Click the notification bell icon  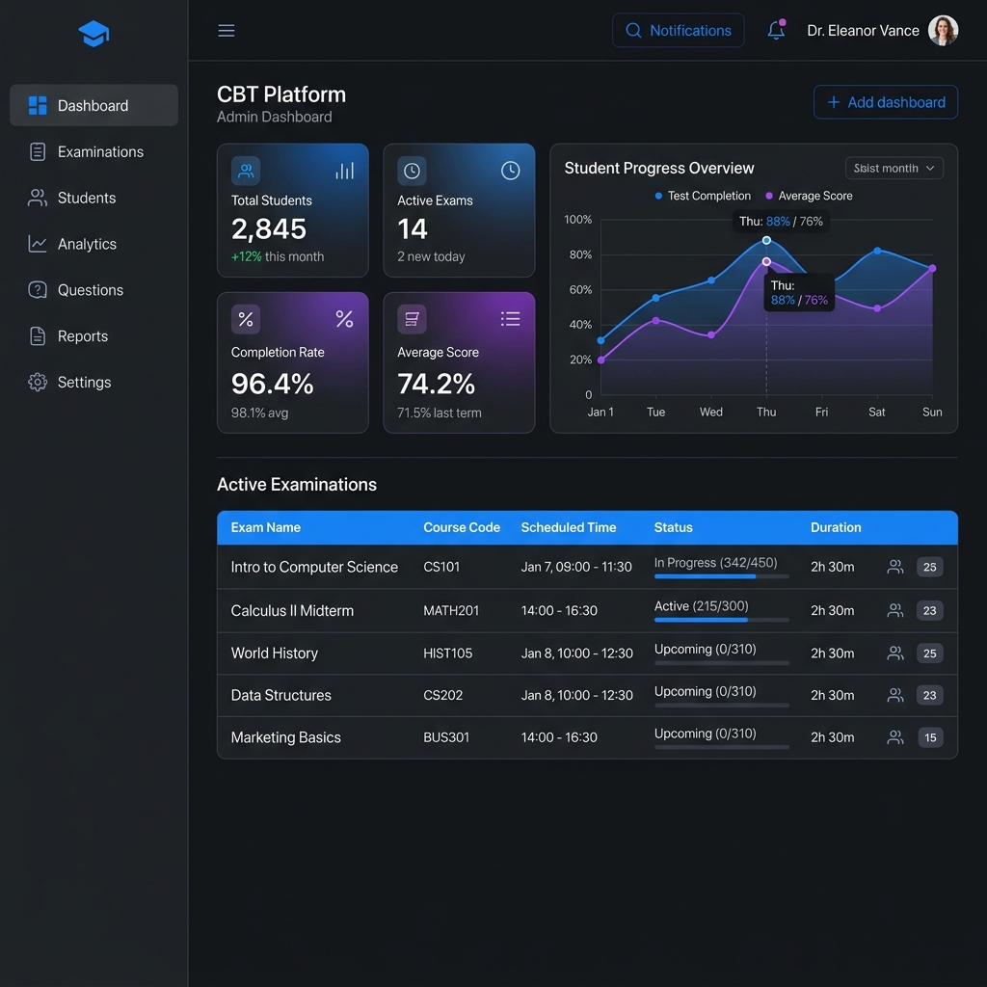[x=776, y=30]
